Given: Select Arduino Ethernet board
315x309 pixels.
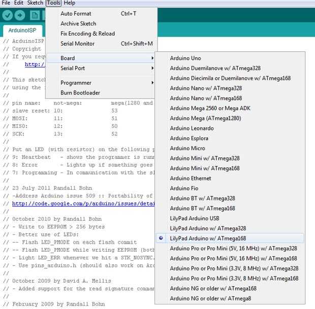Looking at the screenshot, I should [x=230, y=179].
